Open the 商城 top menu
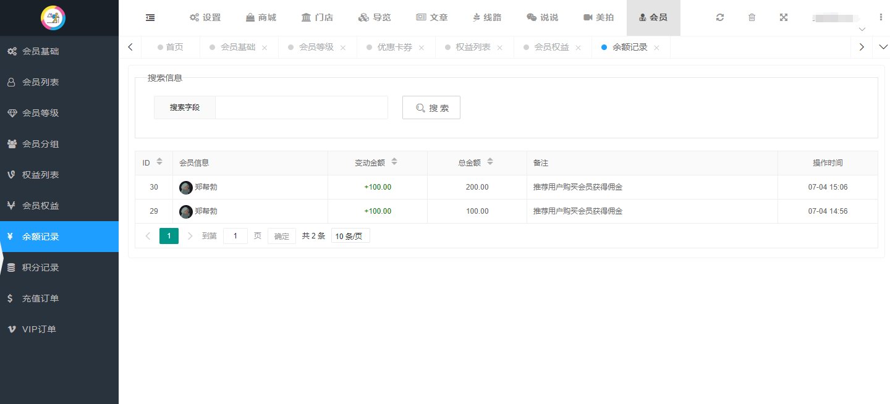The width and height of the screenshot is (890, 404). point(261,18)
